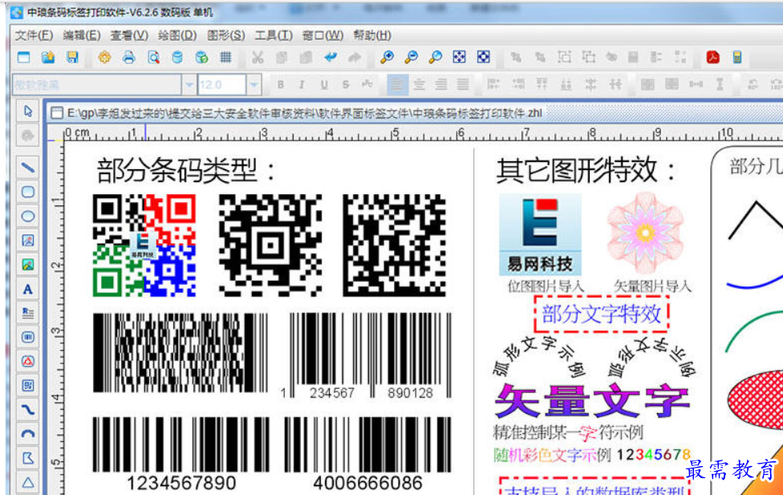Open the Print preview icon
The width and height of the screenshot is (783, 495).
coord(153,58)
